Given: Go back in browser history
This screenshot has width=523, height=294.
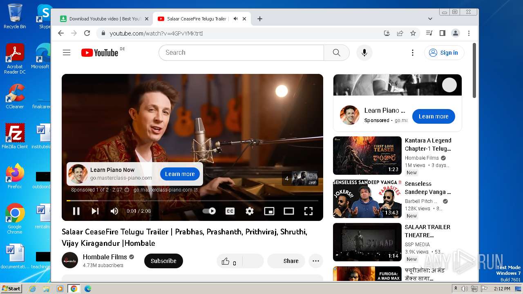Looking at the screenshot, I should [61, 33].
